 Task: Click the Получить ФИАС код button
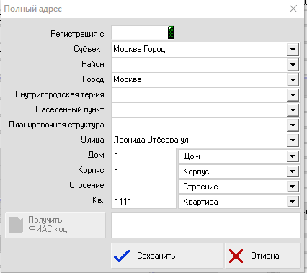tap(55, 225)
